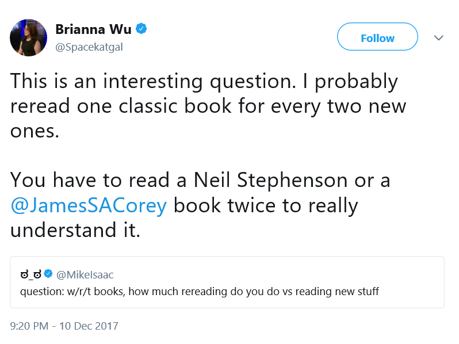Open the @MikeIsaac handle in quoted tweet
The width and height of the screenshot is (459, 344).
click(x=85, y=274)
